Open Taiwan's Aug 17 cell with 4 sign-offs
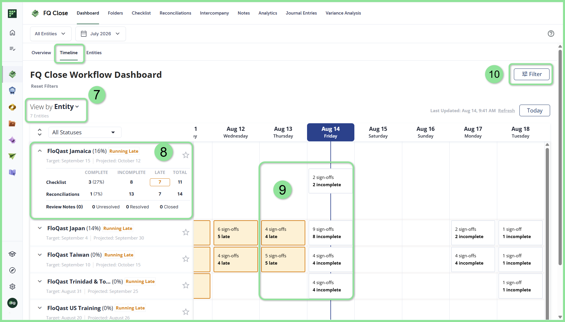This screenshot has width=565, height=322. point(473,259)
